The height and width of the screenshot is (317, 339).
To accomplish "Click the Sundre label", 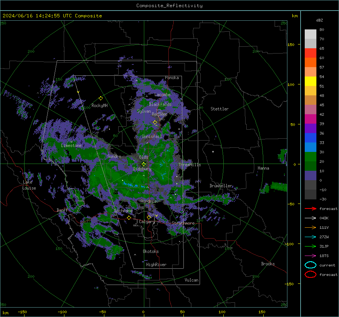I will [x=114, y=156].
